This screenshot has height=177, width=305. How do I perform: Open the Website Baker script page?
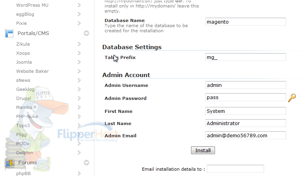coord(32,71)
